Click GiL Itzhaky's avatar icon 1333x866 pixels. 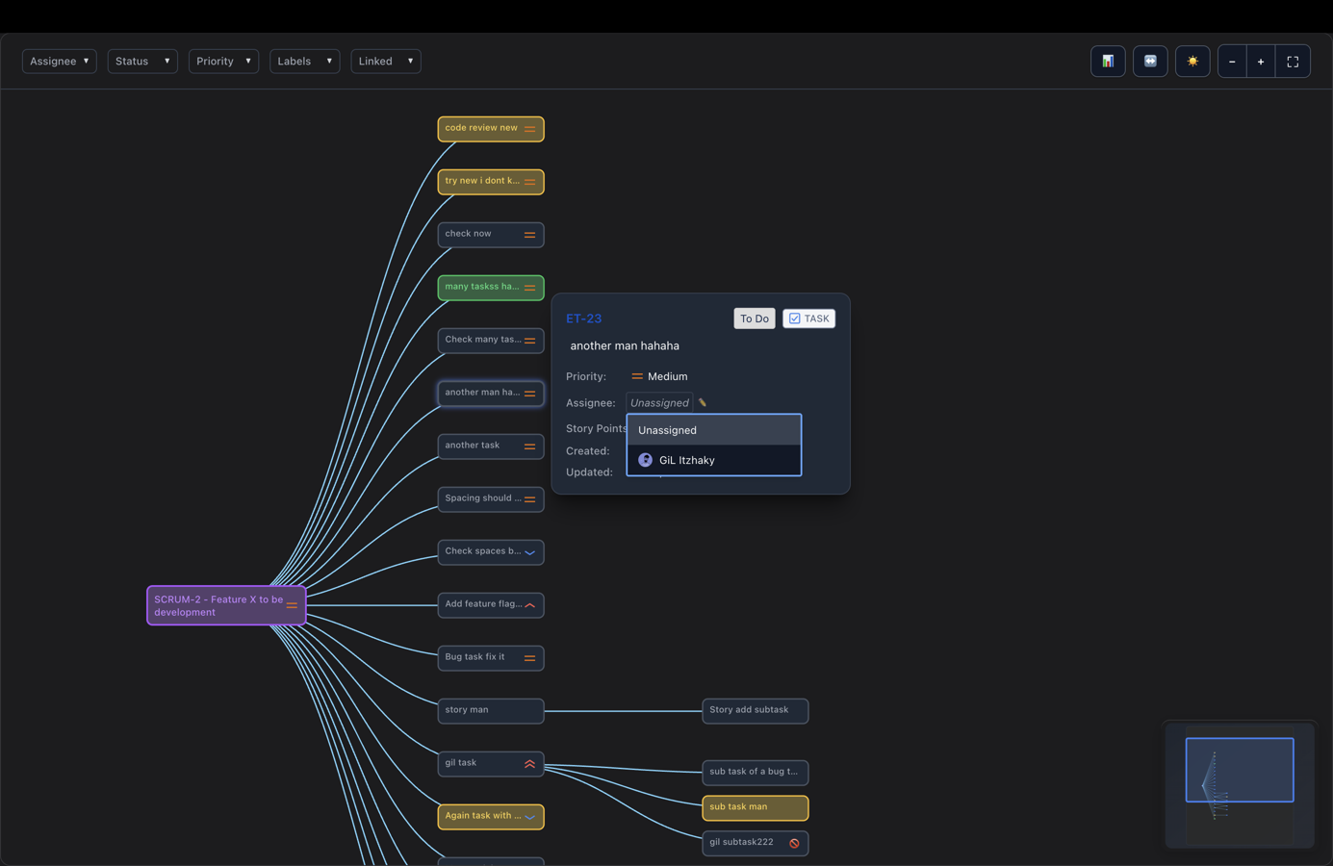coord(645,460)
